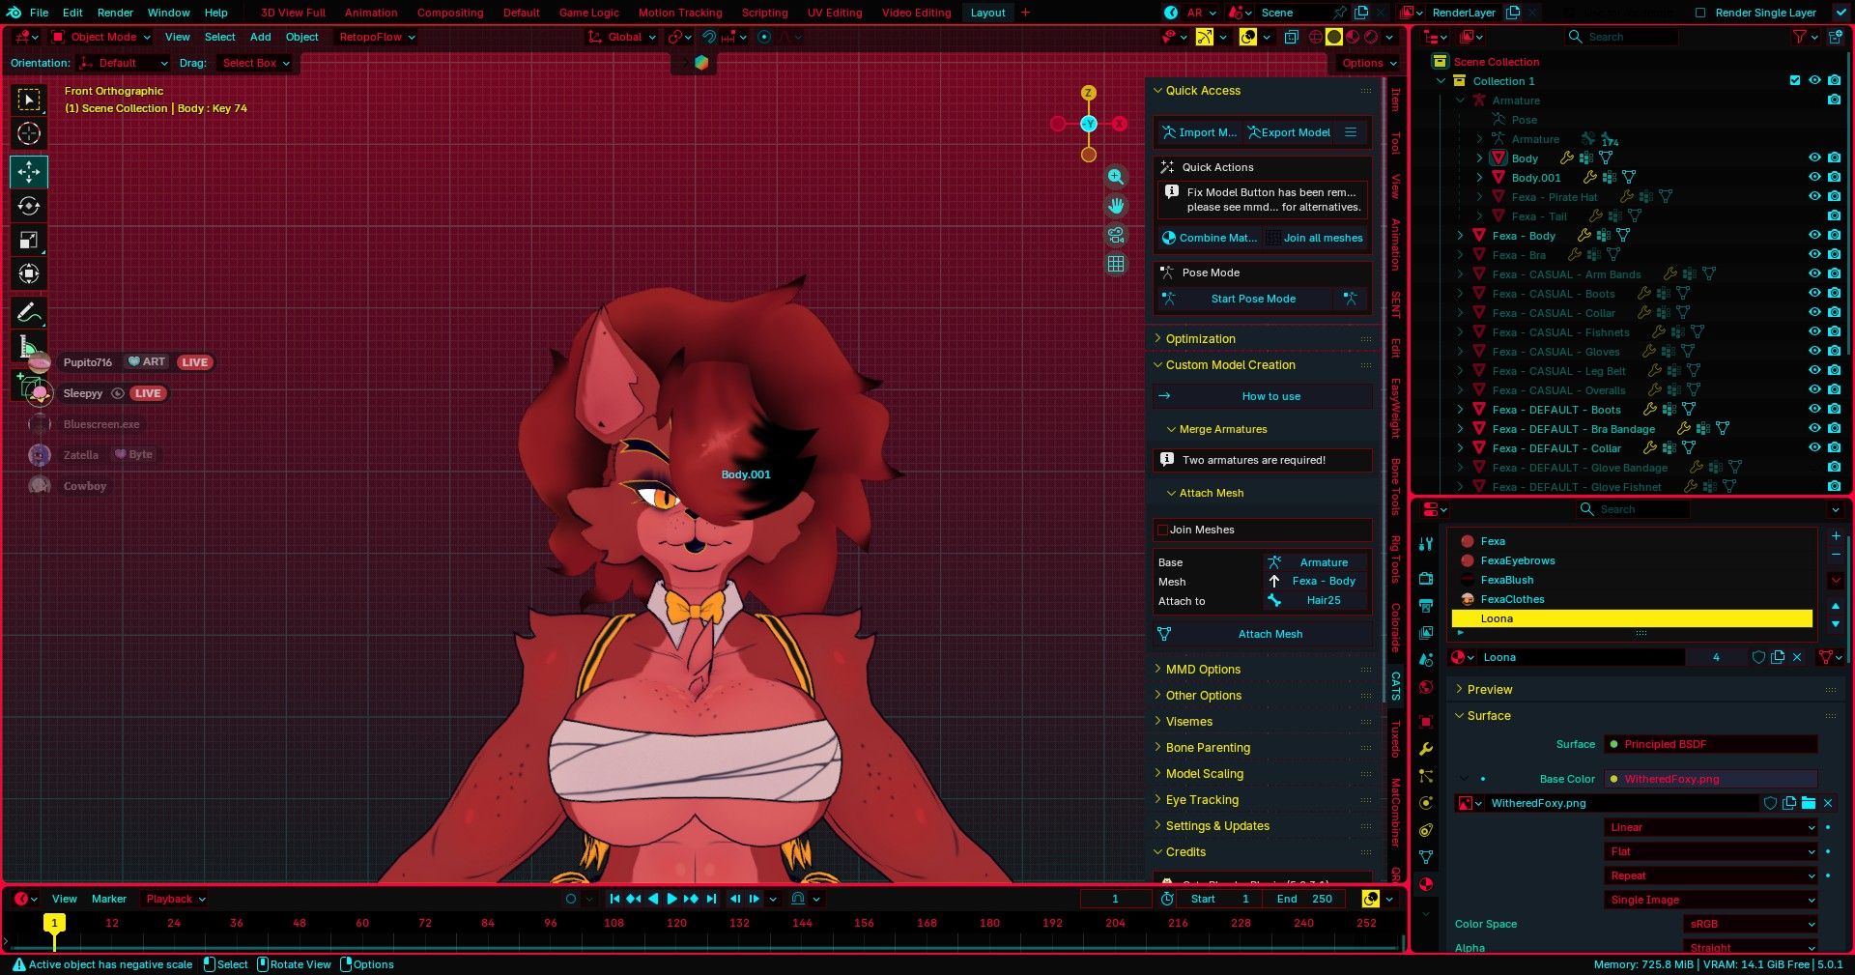The width and height of the screenshot is (1855, 975).
Task: Open the Global orientation dropdown
Action: (x=622, y=37)
